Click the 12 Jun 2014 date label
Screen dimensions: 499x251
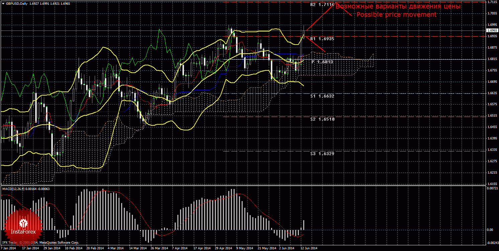click(309, 248)
